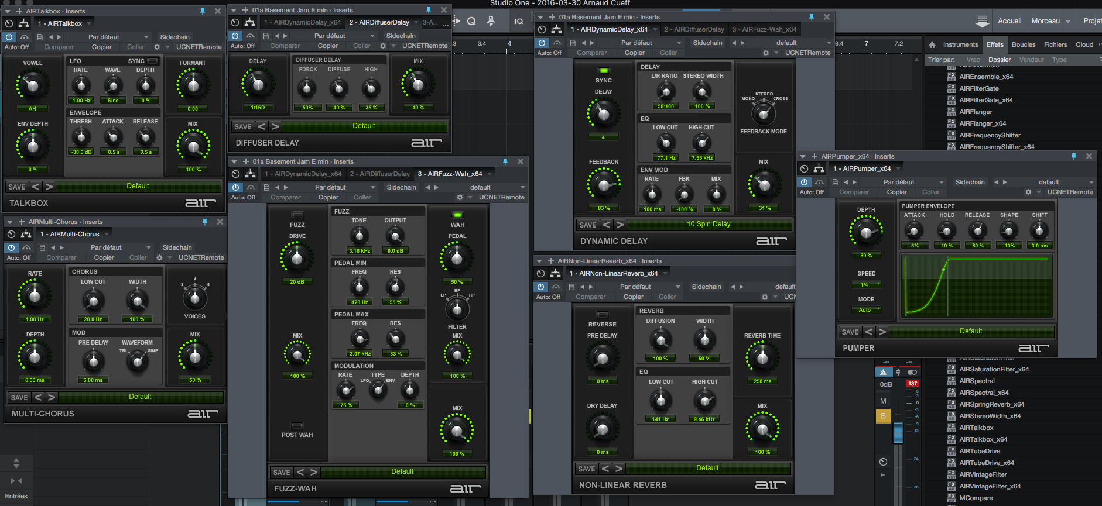Open the Cloud browser tab
The image size is (1102, 506).
pyautogui.click(x=1084, y=44)
